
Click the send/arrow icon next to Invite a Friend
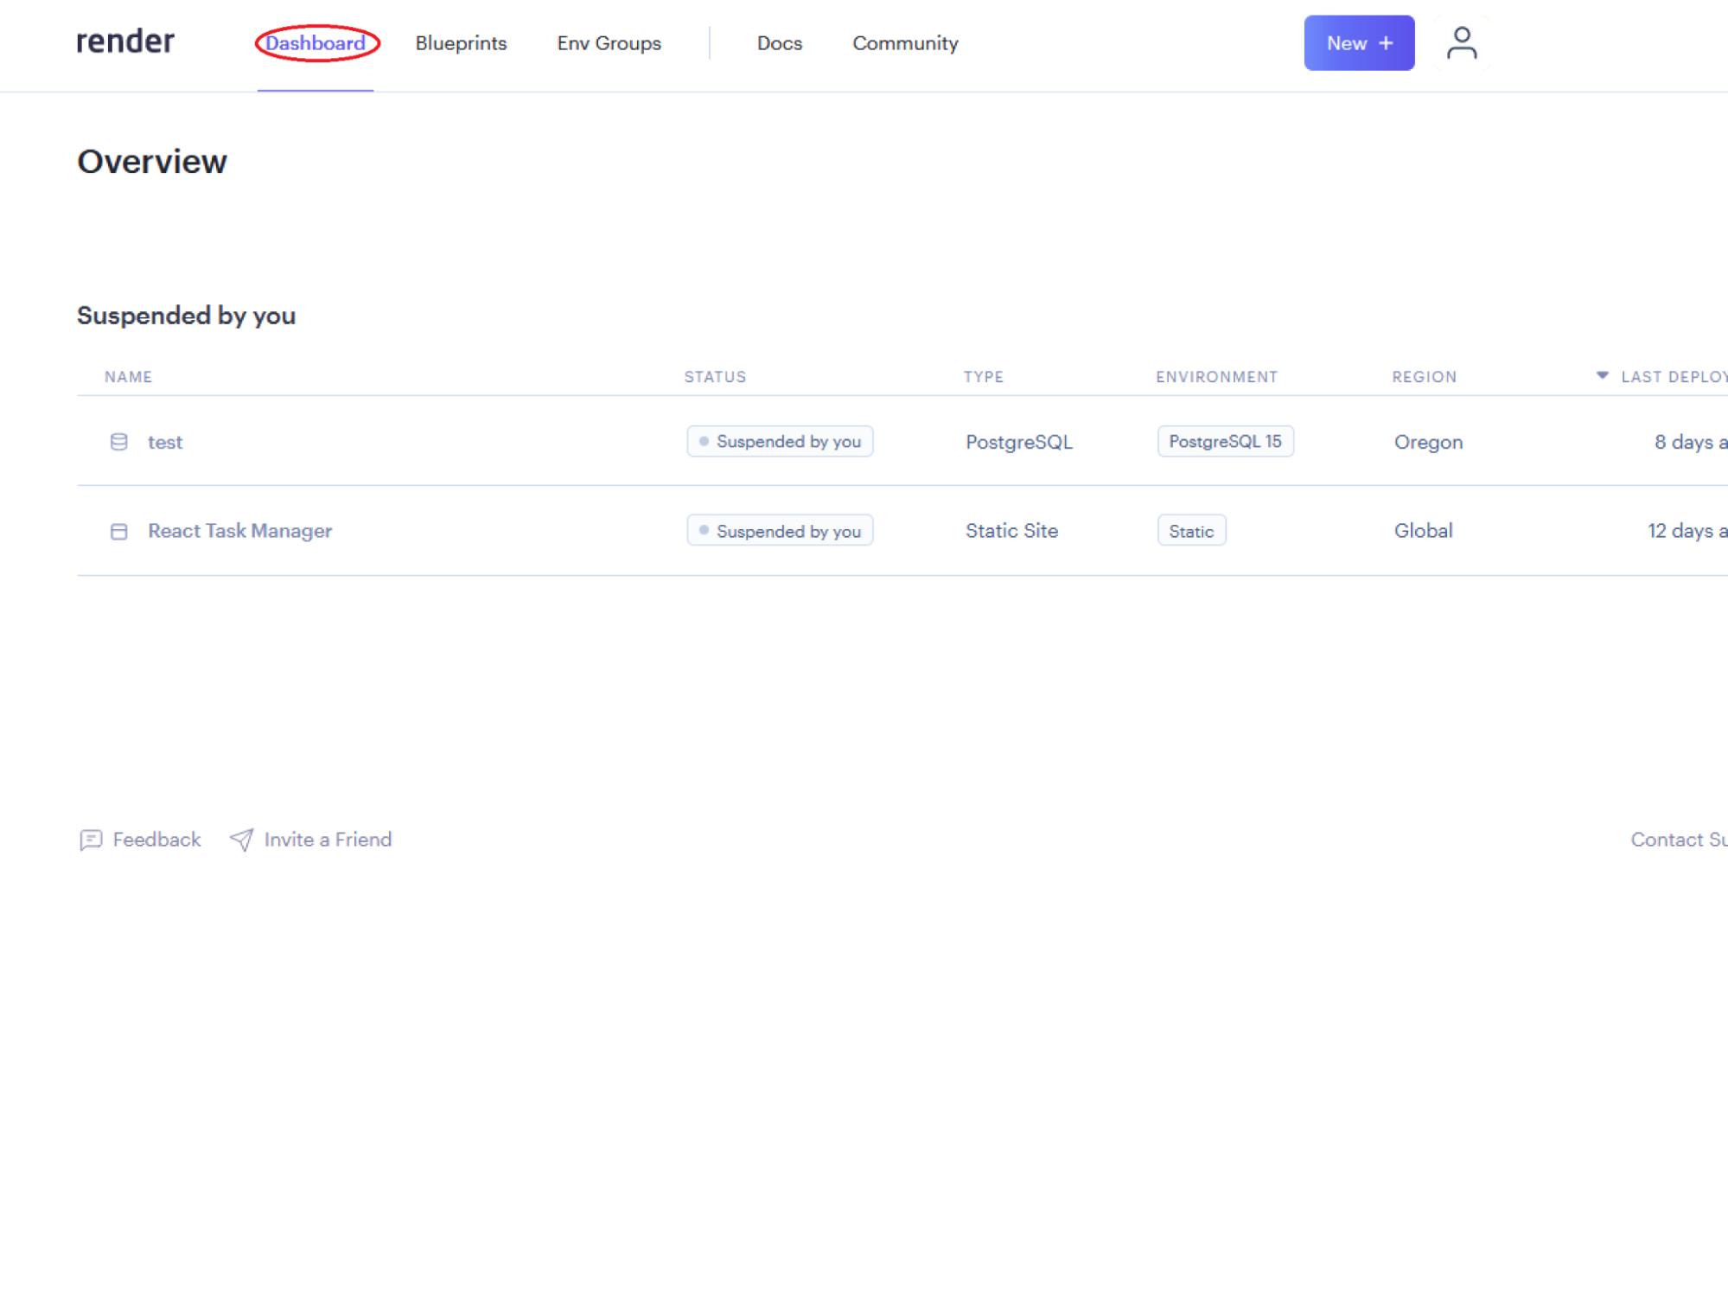(241, 840)
